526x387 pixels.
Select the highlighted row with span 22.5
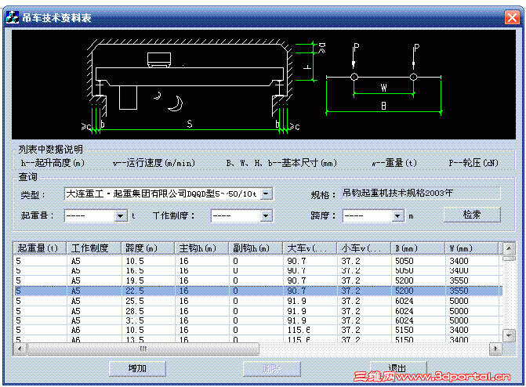pos(258,291)
